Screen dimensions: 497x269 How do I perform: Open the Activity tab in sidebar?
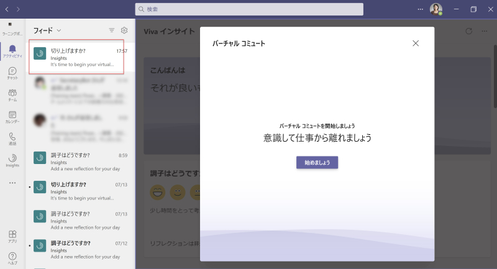[x=12, y=51]
